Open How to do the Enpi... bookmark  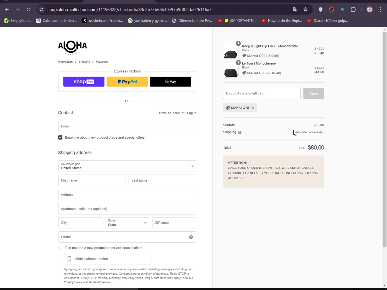click(281, 21)
